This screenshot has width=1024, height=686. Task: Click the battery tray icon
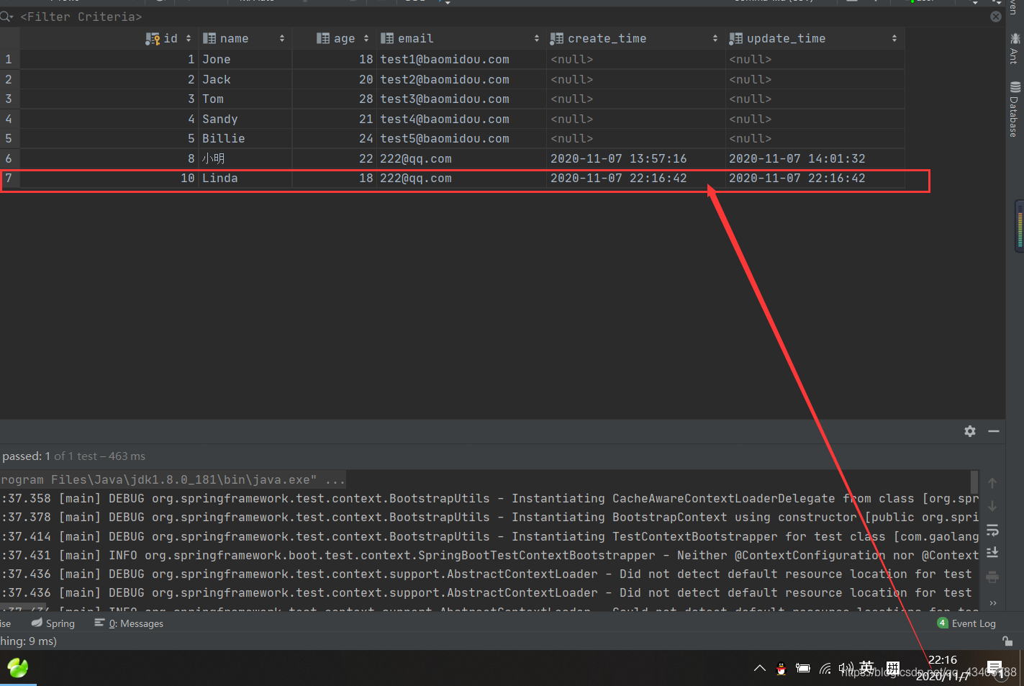tap(803, 669)
